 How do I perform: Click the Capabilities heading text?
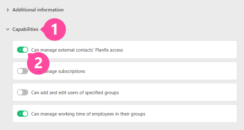(25, 29)
